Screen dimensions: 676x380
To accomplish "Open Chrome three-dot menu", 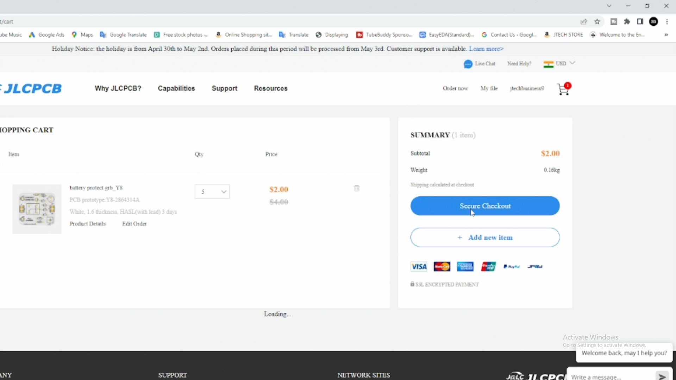I will pos(667,22).
